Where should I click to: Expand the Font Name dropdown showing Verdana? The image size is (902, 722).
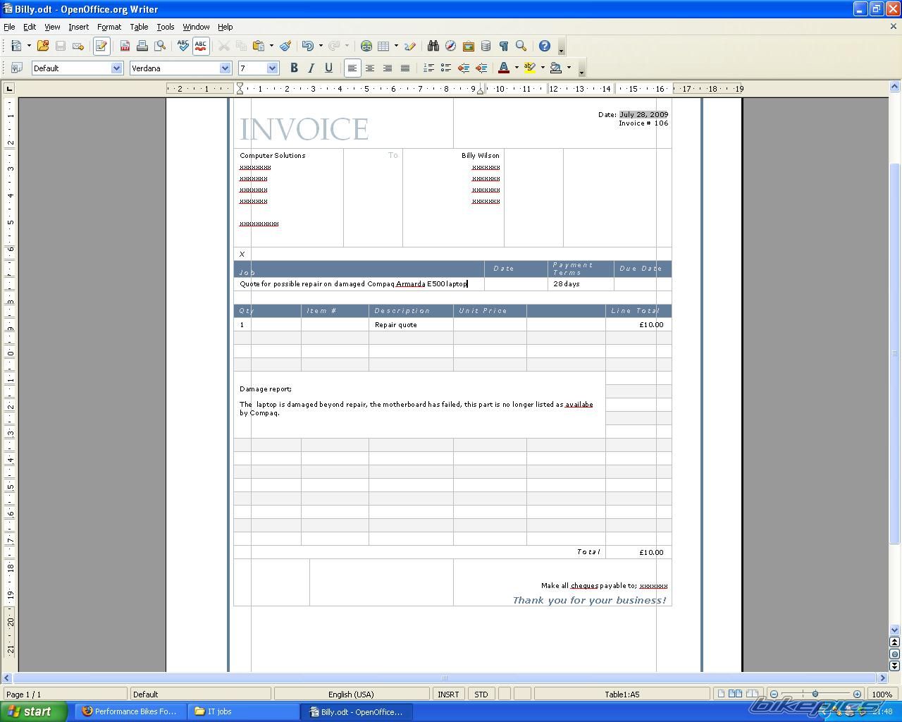pos(225,68)
